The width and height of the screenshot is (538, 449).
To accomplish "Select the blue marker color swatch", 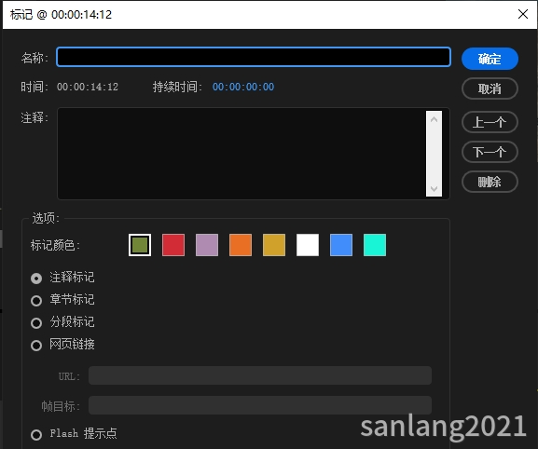I will pos(341,245).
